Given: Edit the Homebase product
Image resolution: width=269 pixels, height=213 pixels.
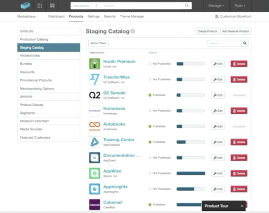Looking at the screenshot, I should (x=218, y=111).
